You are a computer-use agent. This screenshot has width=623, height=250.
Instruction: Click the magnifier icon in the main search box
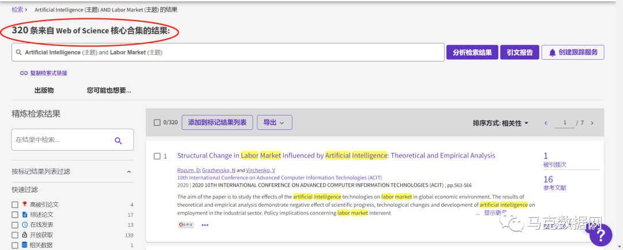pyautogui.click(x=18, y=52)
